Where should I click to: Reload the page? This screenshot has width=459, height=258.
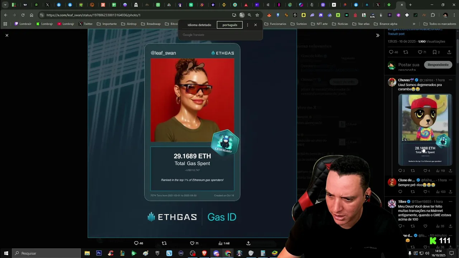(23, 15)
